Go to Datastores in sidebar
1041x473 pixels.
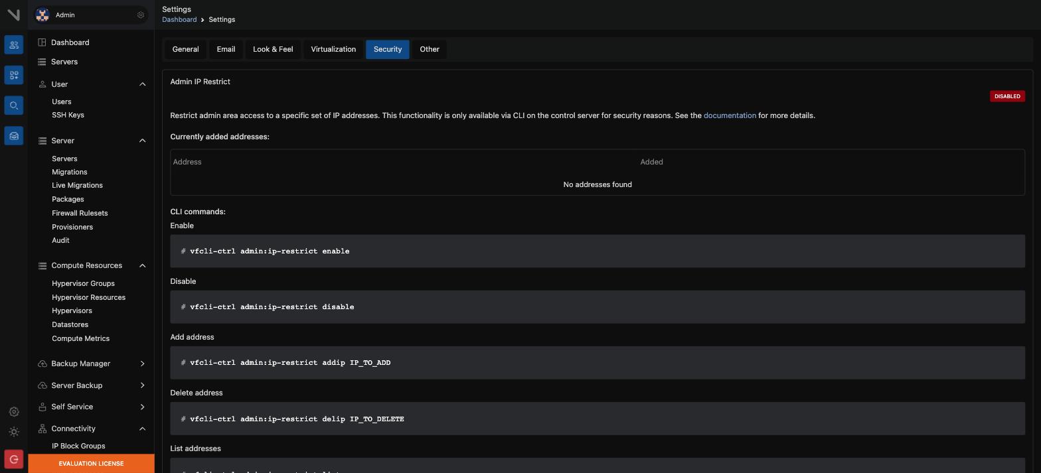[70, 324]
